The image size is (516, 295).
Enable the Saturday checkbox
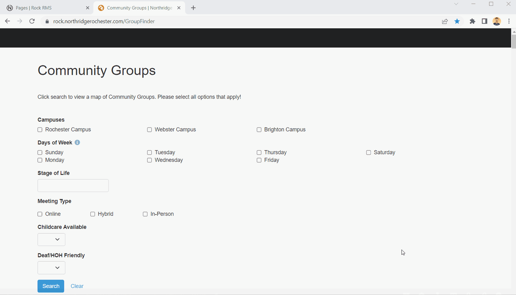369,153
